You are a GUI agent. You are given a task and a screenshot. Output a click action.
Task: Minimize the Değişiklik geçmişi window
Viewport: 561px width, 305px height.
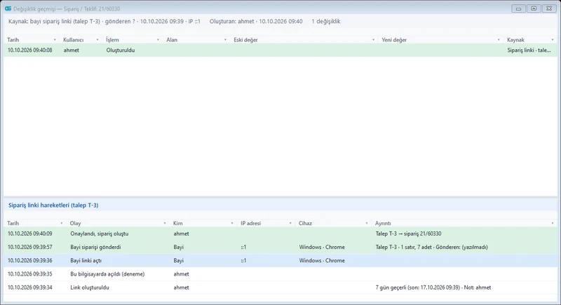[x=518, y=8]
